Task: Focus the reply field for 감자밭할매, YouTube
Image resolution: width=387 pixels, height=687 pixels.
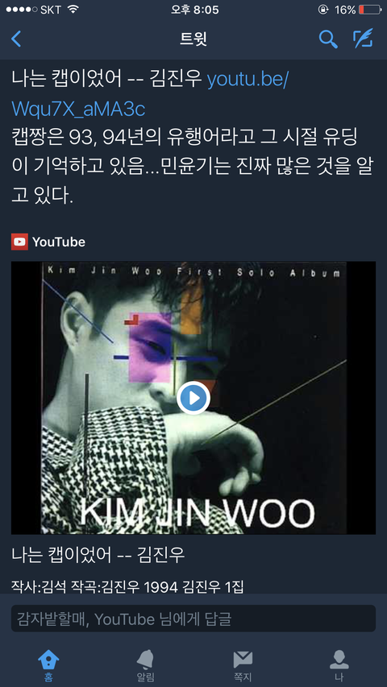Action: pos(193,619)
